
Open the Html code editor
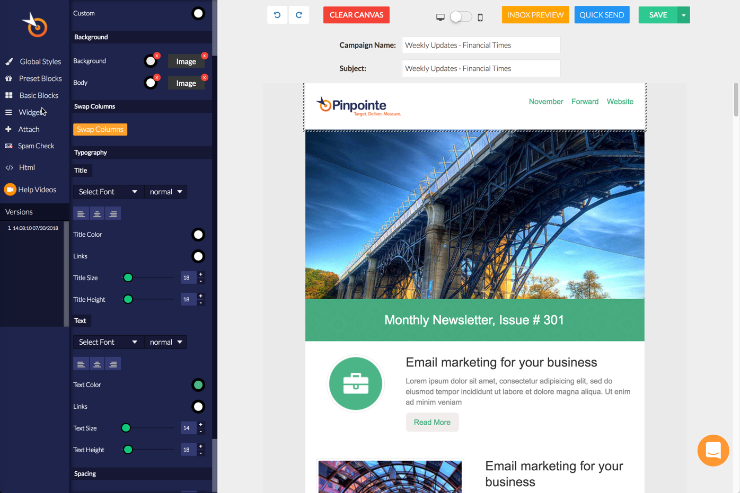(26, 167)
